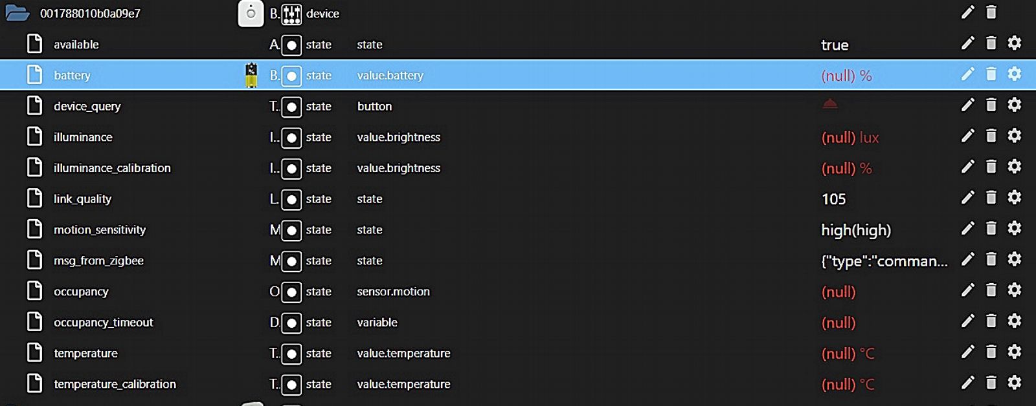Click the msg_from_zigbee JSON value
The image size is (1036, 406).
(x=884, y=261)
